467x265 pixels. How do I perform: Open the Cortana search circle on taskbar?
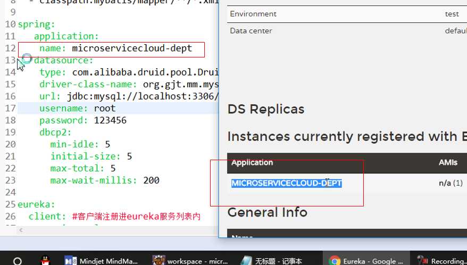18,261
